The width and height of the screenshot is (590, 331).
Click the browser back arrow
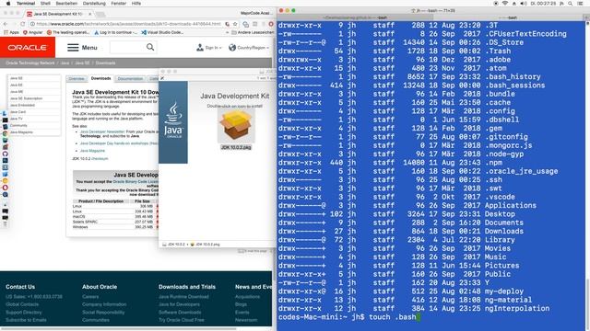[x=6, y=24]
